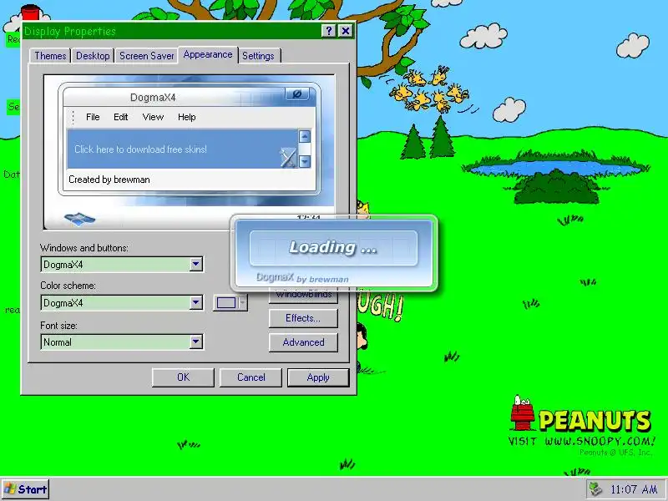
Task: Click Edit in the DogmaX4 preview menu
Action: tap(120, 117)
